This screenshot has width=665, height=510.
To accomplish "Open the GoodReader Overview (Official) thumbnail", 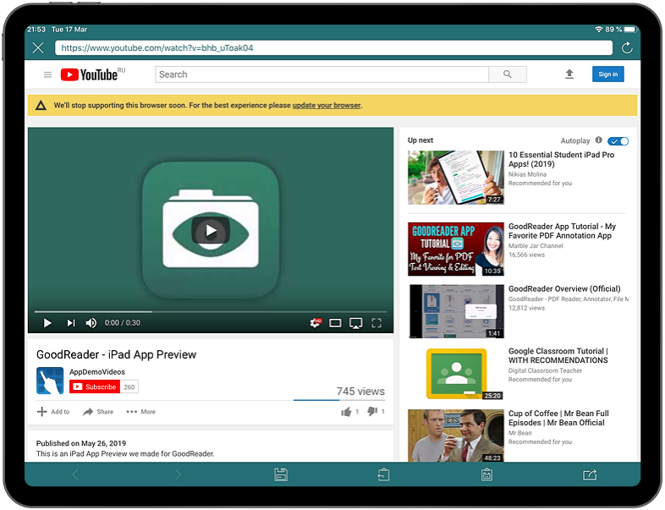I will (x=456, y=311).
